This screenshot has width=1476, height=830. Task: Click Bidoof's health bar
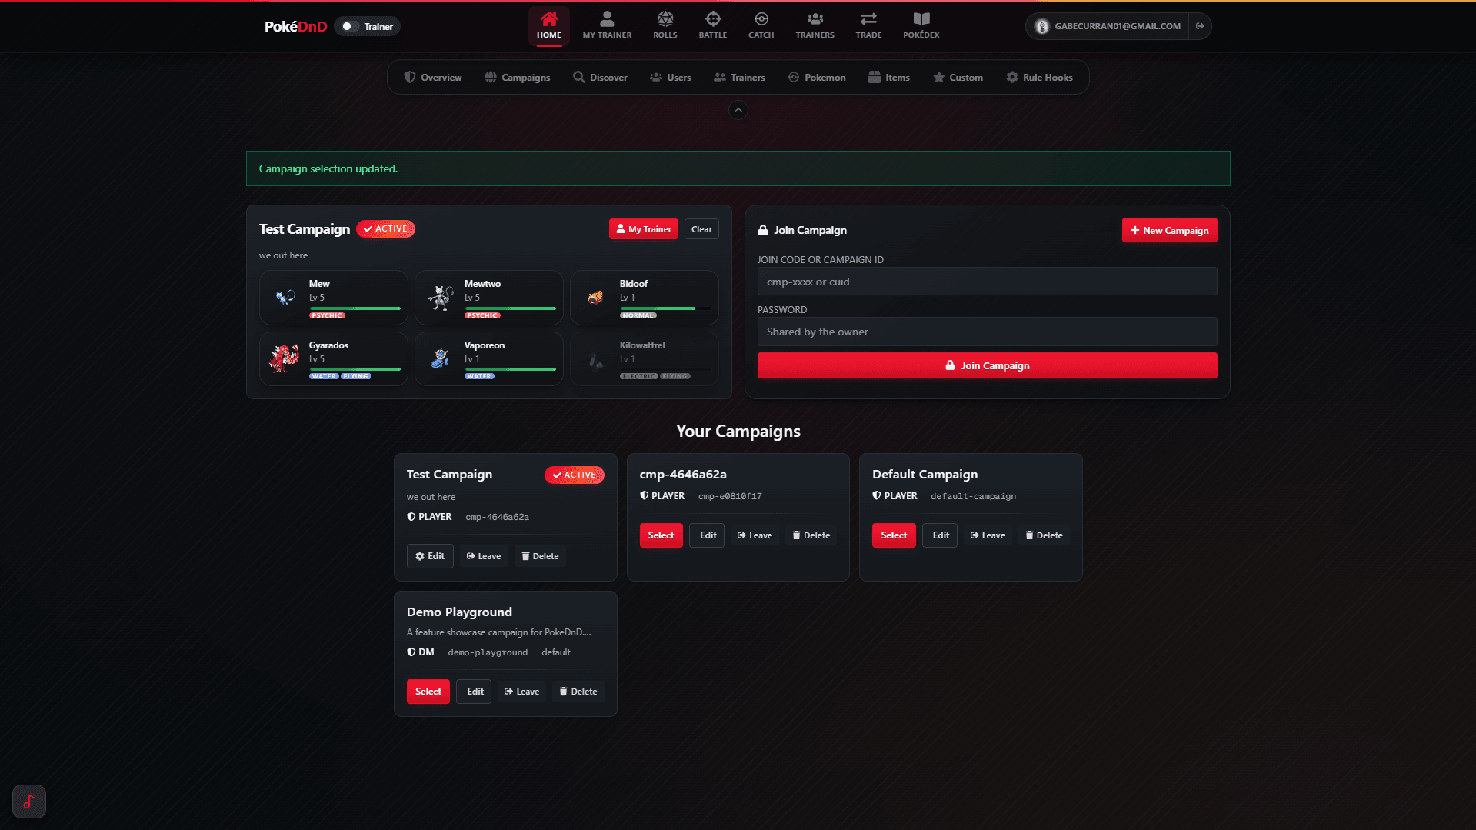665,308
